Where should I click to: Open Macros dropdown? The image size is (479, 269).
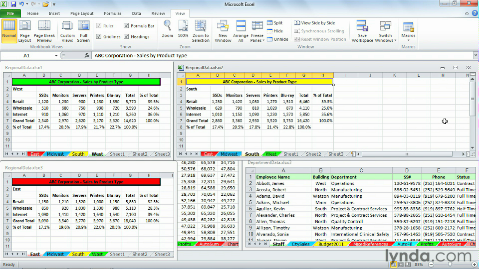(409, 31)
